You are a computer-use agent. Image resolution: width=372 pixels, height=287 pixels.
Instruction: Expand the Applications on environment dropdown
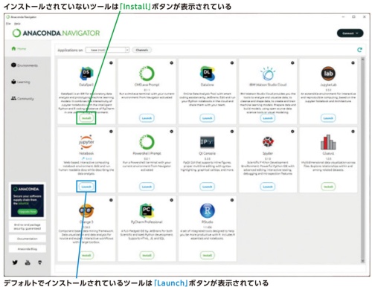(107, 50)
